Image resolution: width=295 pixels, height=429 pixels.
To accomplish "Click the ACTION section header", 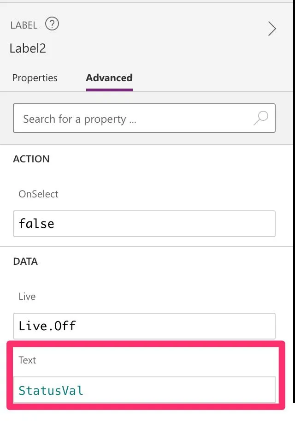I will (31, 159).
